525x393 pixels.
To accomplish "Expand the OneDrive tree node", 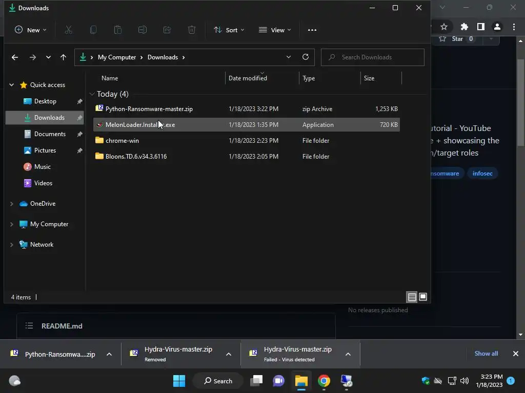I will click(12, 204).
